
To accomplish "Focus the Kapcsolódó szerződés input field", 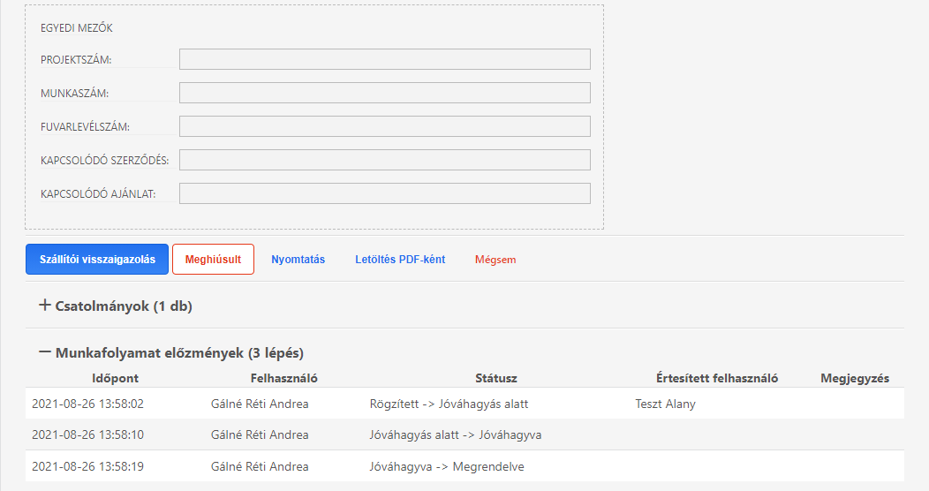I will pos(385,160).
